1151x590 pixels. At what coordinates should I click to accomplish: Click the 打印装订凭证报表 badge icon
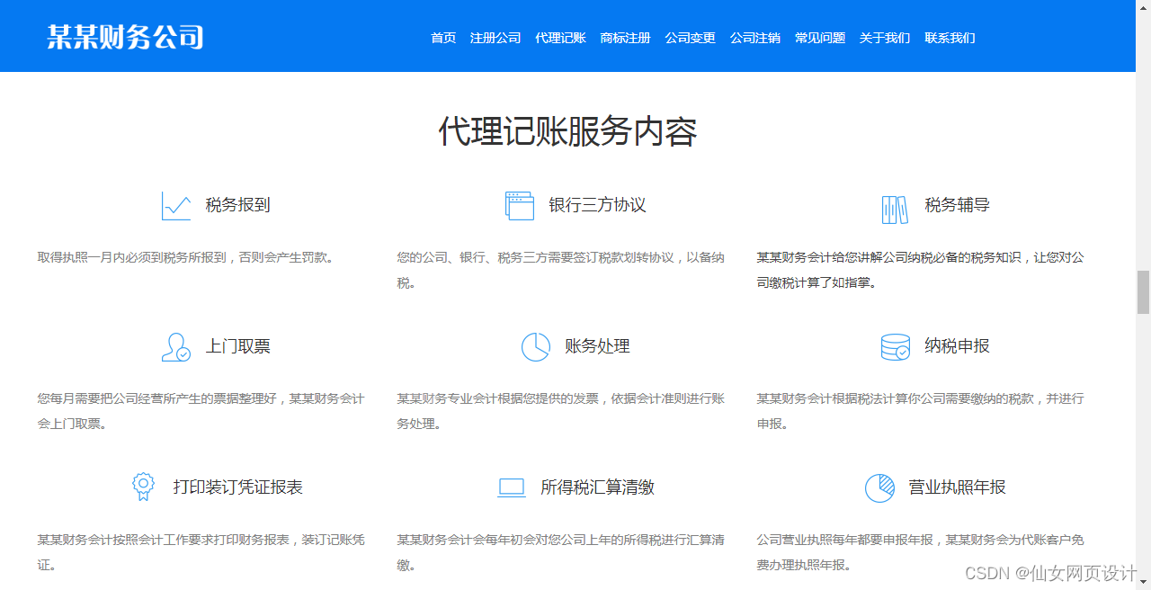click(x=144, y=487)
